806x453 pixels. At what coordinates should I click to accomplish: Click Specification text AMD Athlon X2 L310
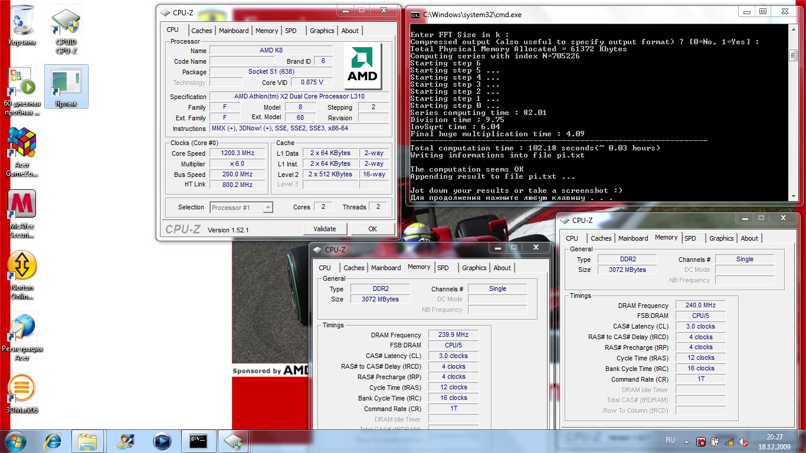point(299,97)
